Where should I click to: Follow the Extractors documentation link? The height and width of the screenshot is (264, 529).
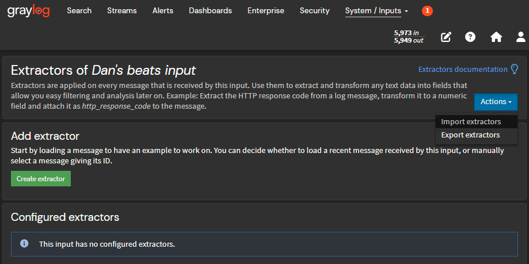[463, 69]
